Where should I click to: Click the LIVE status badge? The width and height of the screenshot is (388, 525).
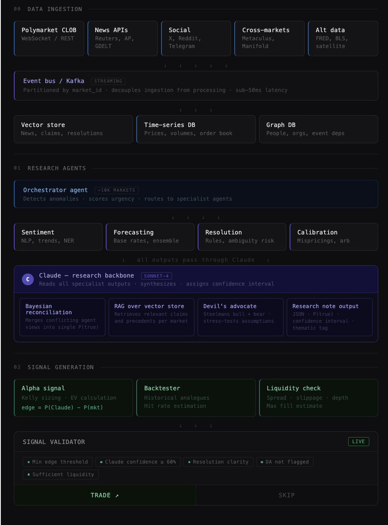pos(358,441)
